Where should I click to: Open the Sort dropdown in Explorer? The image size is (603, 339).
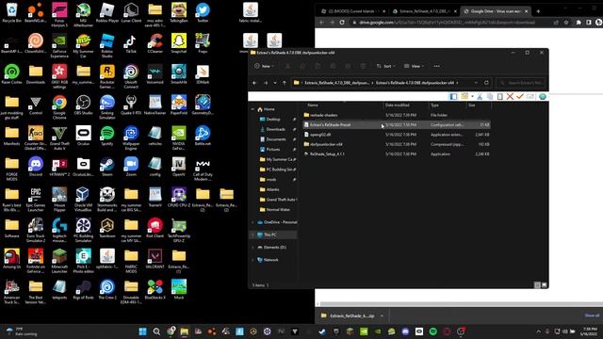[385, 66]
